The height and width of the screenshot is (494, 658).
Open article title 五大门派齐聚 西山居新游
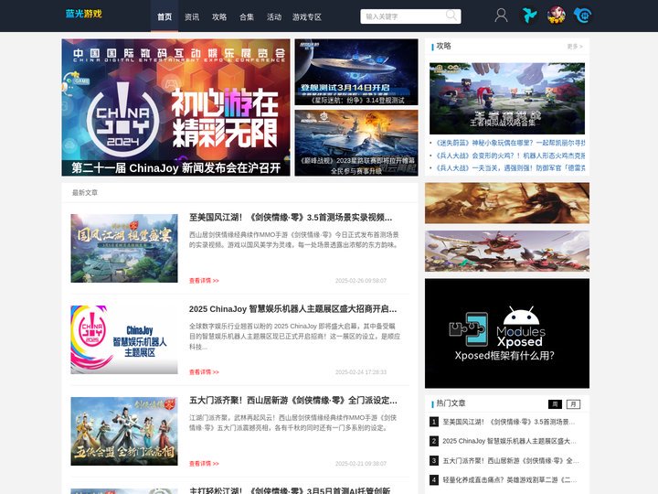tap(293, 401)
